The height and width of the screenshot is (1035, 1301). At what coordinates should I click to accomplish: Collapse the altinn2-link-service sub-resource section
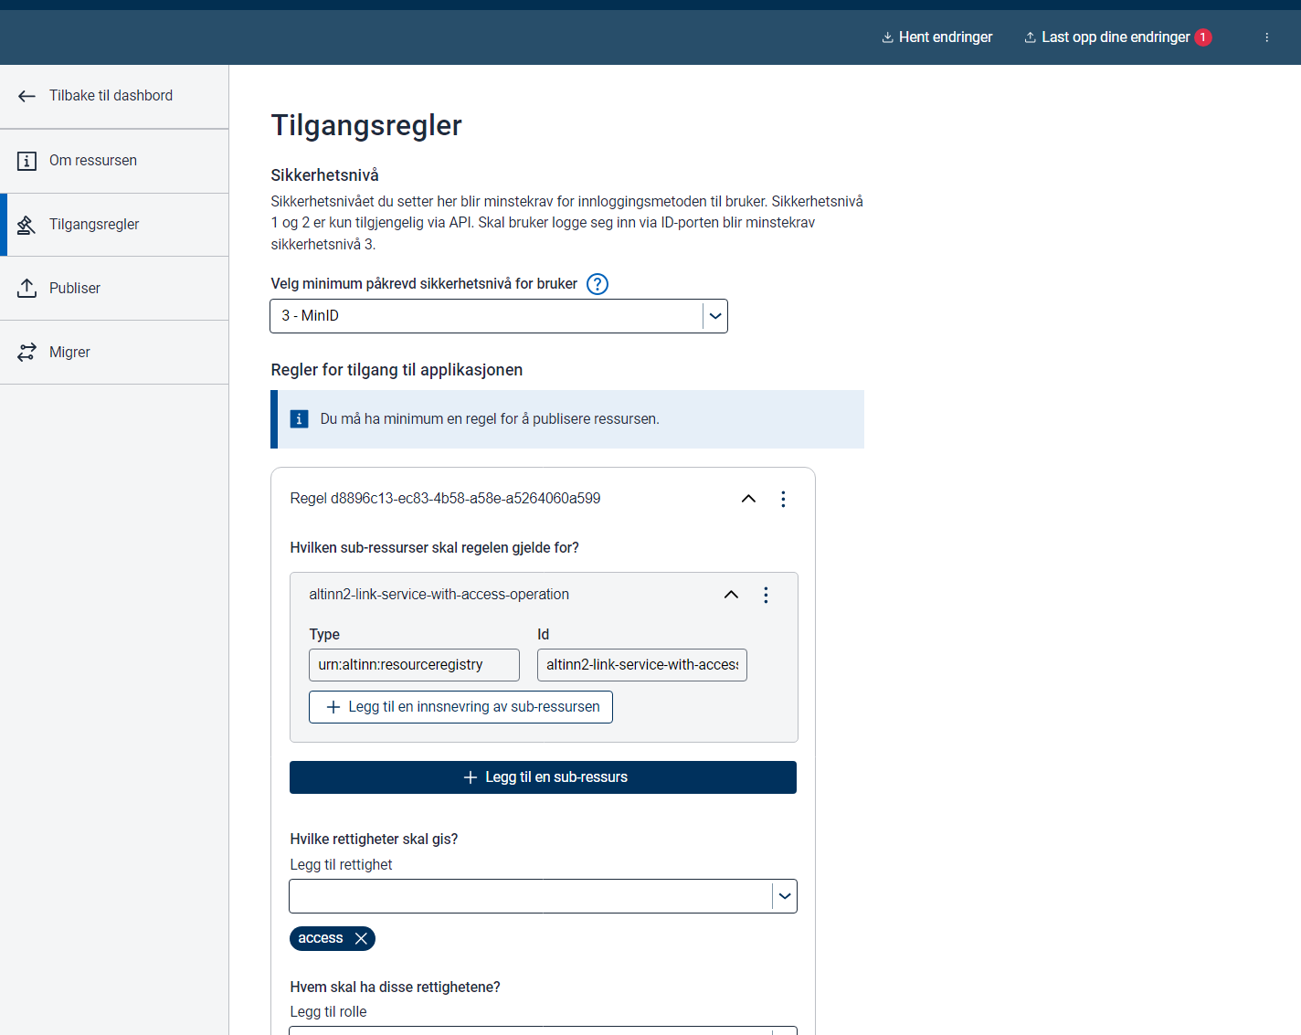[x=731, y=595]
